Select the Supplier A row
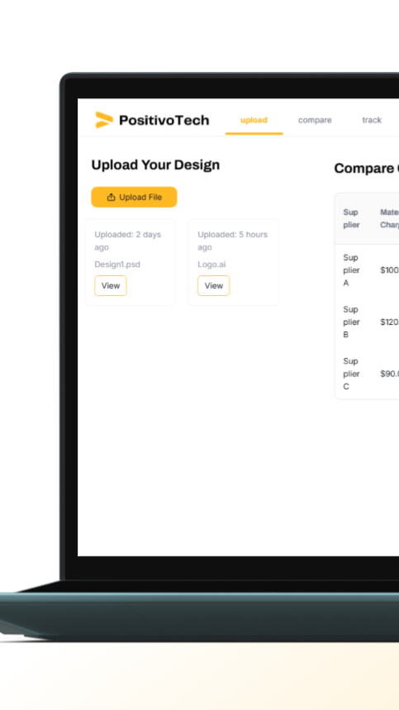 click(367, 270)
